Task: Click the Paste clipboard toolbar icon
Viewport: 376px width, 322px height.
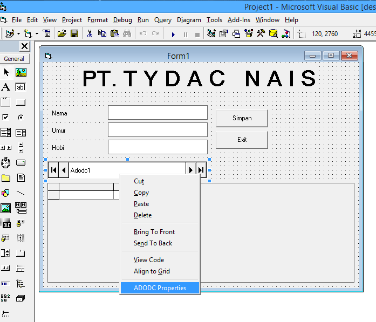Action: tap(114, 33)
